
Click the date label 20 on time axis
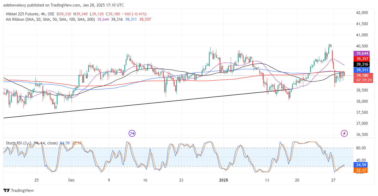[x=297, y=180]
